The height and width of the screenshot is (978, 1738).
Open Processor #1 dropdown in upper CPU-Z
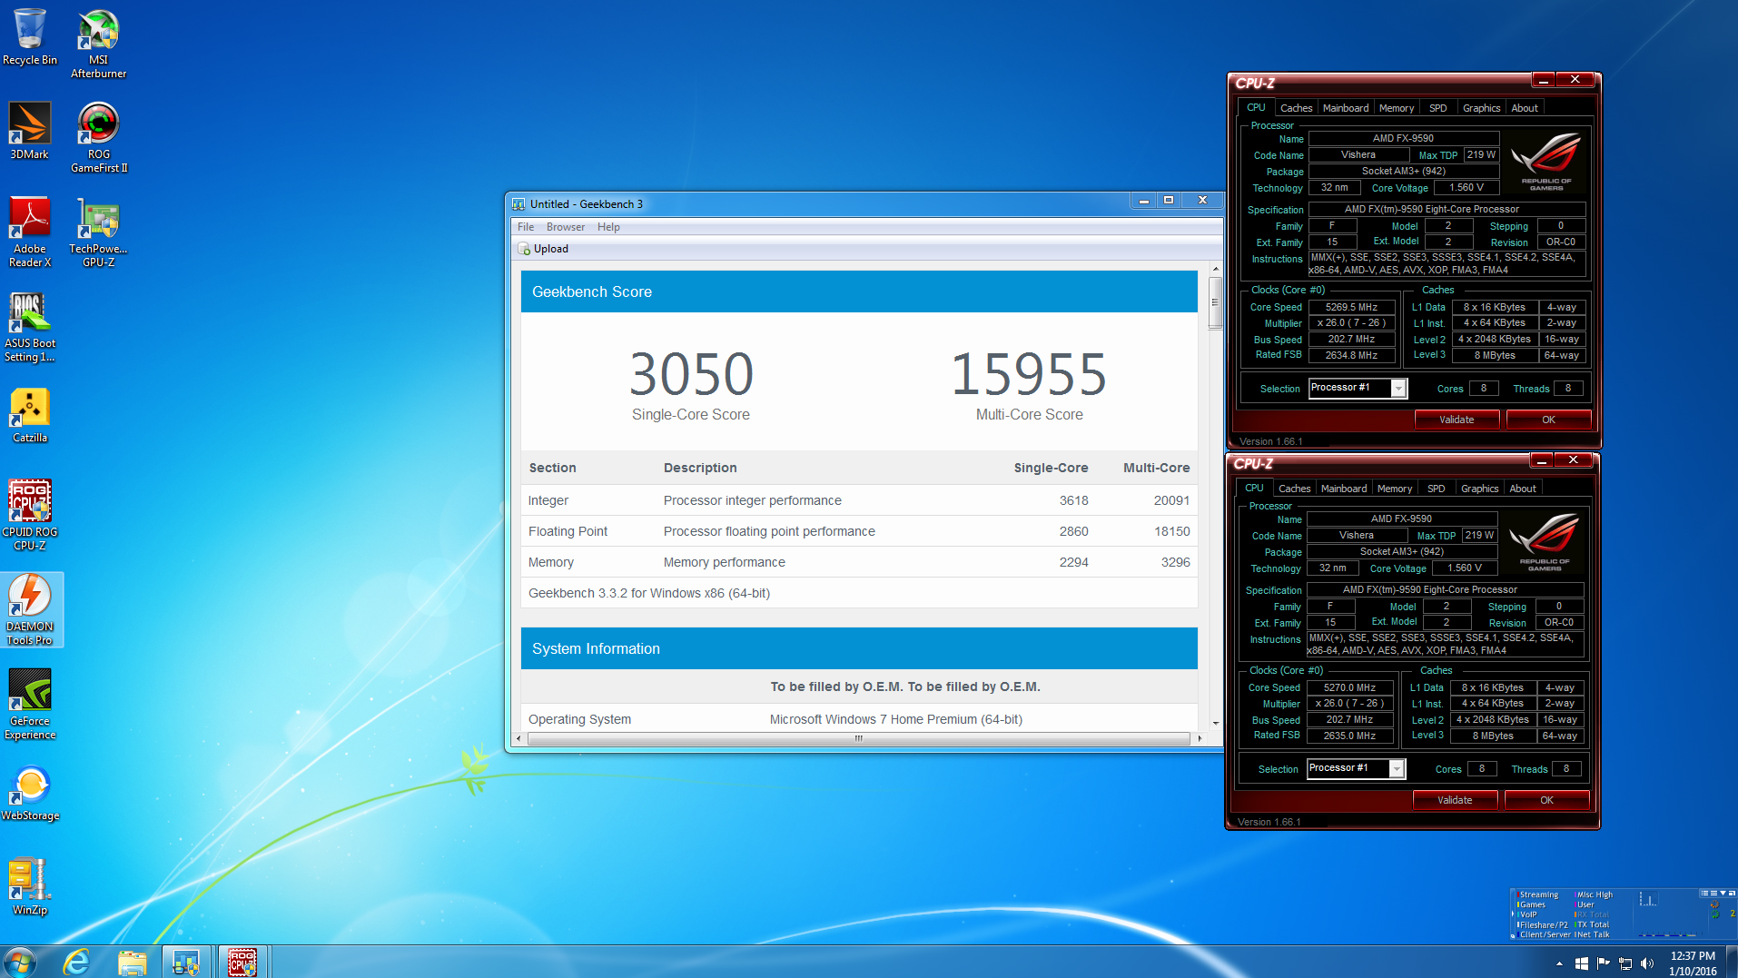point(1399,389)
